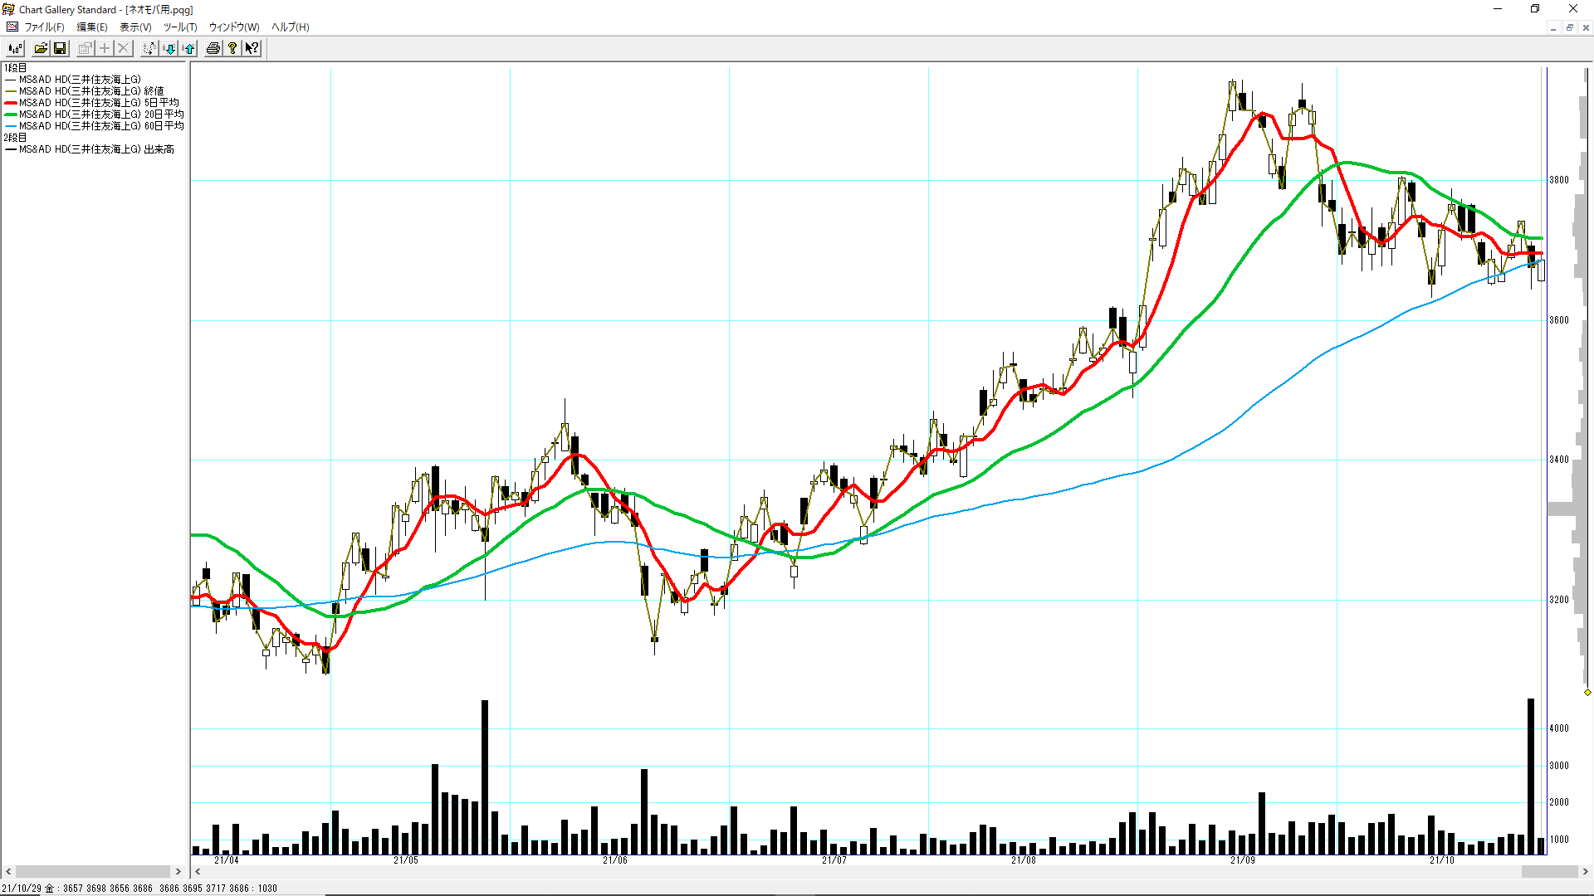This screenshot has width=1594, height=896.
Task: Click the document system menu icon beside ファイル
Action: click(12, 27)
